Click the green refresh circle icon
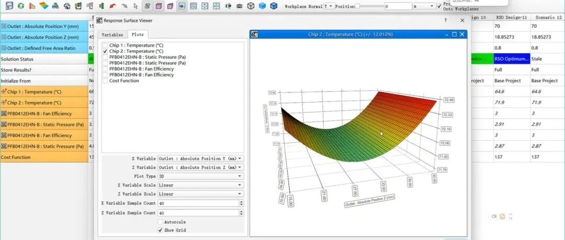565x240 pixels. (21, 6)
